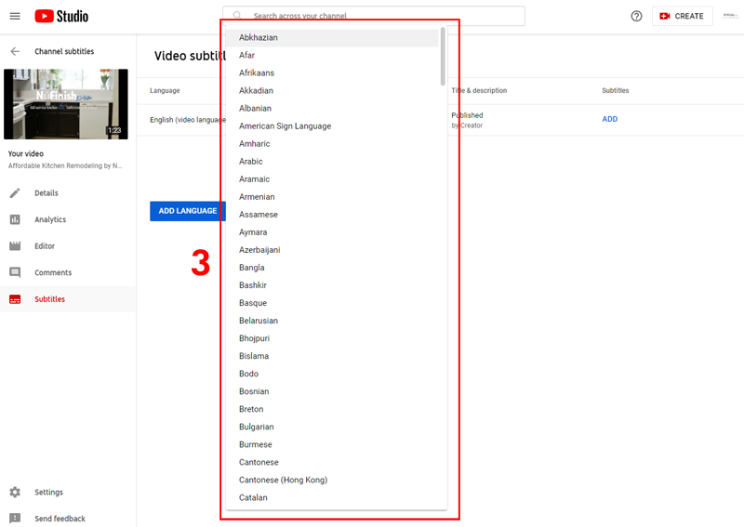The height and width of the screenshot is (527, 744).
Task: Open the Details pencil icon
Action: [x=15, y=193]
